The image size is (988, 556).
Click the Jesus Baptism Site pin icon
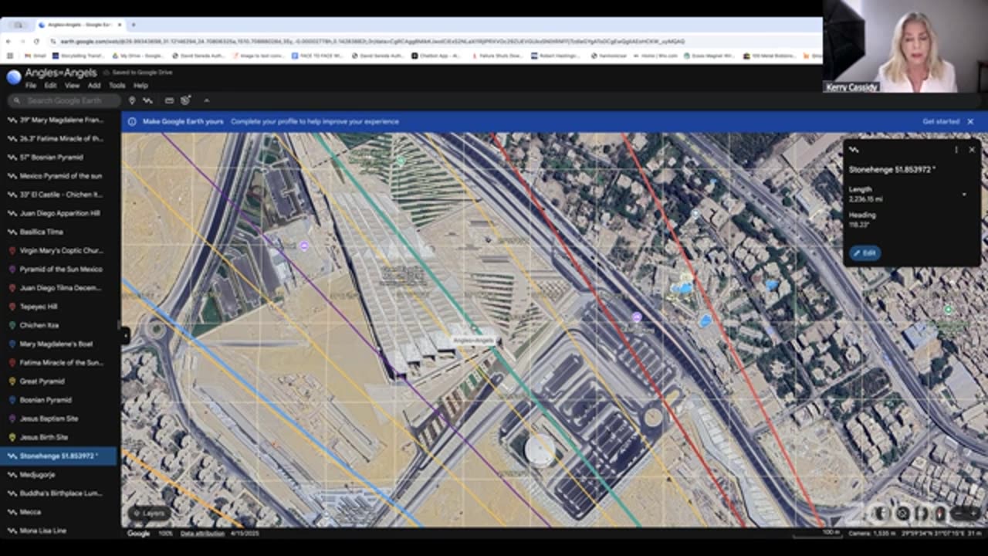tap(12, 419)
